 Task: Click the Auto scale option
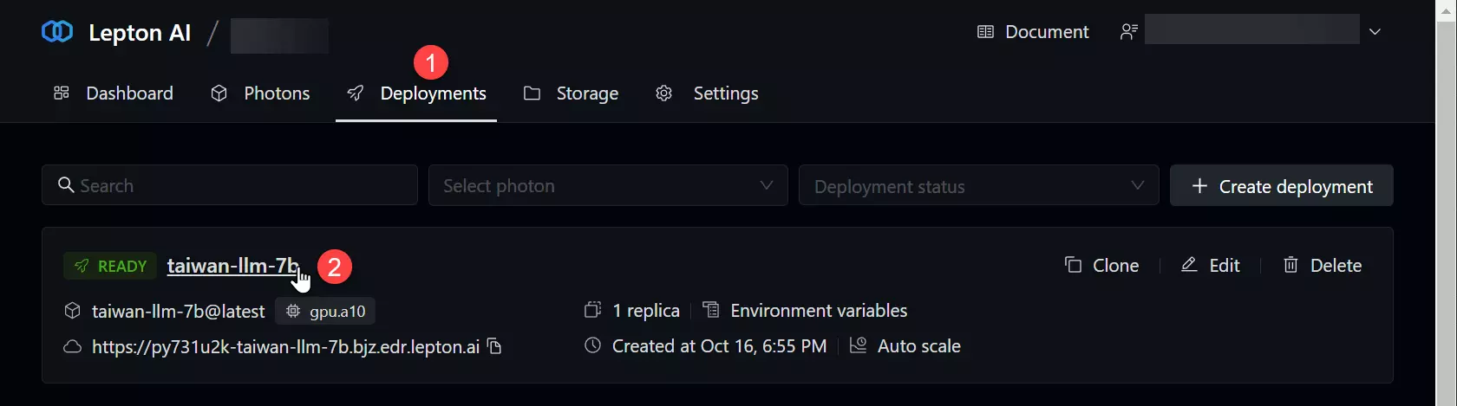coord(919,346)
